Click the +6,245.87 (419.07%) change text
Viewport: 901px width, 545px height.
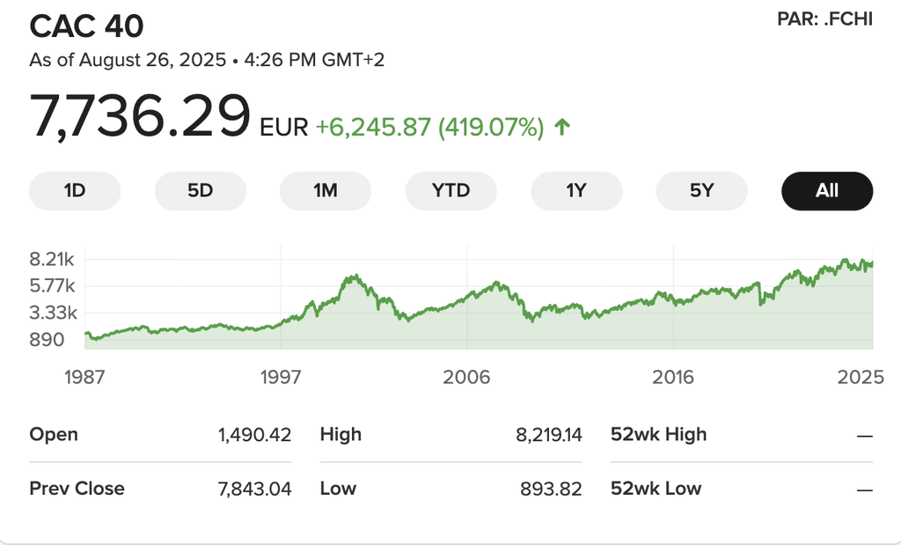tap(429, 128)
